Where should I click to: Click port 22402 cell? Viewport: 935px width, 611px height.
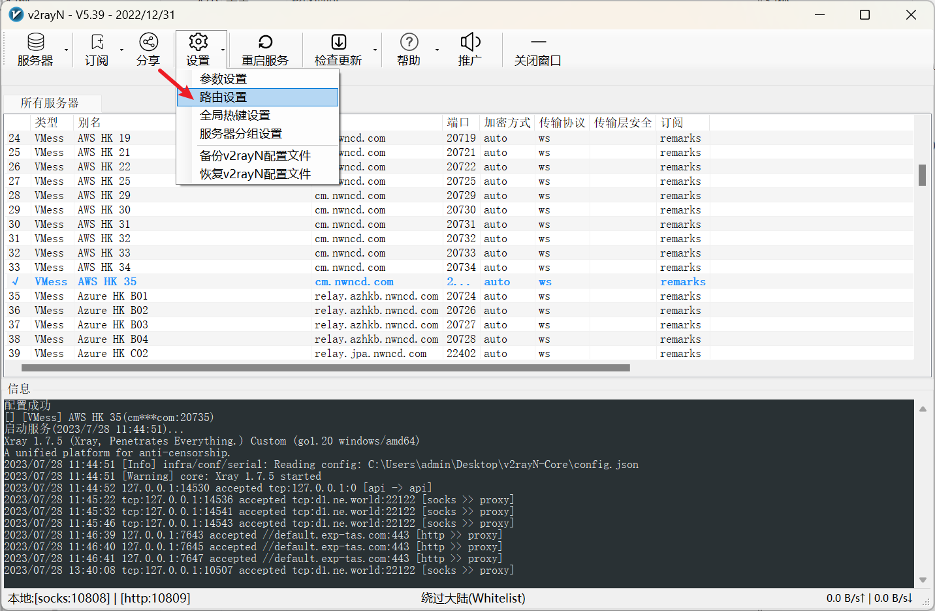click(461, 354)
